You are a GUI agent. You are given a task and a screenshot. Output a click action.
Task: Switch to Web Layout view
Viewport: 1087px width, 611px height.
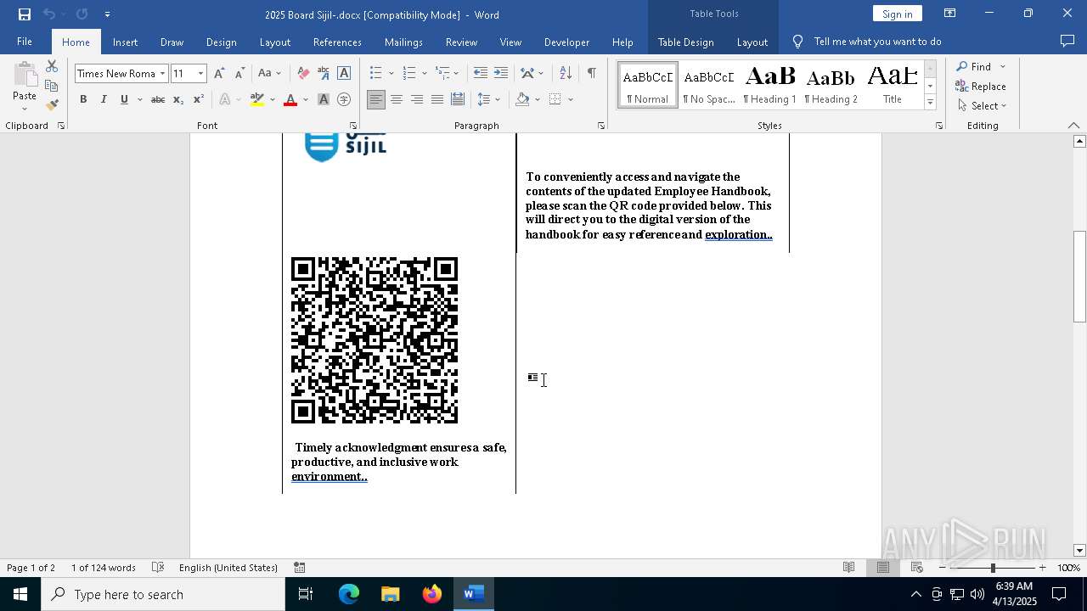(917, 568)
